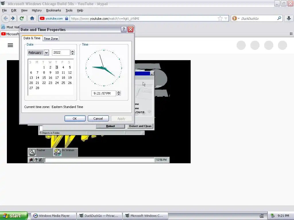Screen dimensions: 294x220
Task: Click the youtube.com site identity badge
Action: pyautogui.click(x=54, y=18)
